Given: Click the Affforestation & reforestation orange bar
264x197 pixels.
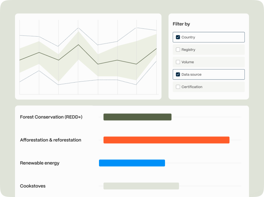Looking at the screenshot, I should click(x=166, y=140).
